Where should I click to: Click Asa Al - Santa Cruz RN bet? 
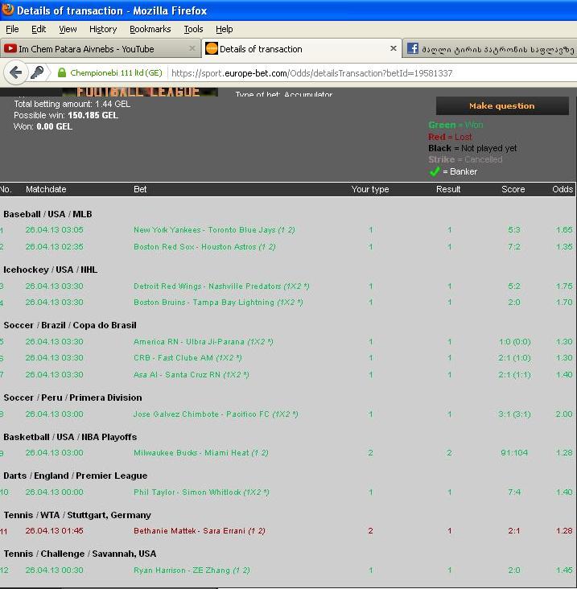191,375
